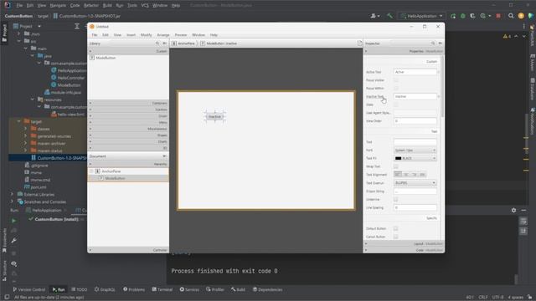536x301 pixels.
Task: Open the Font dropdown in Inspector
Action: click(x=415, y=150)
